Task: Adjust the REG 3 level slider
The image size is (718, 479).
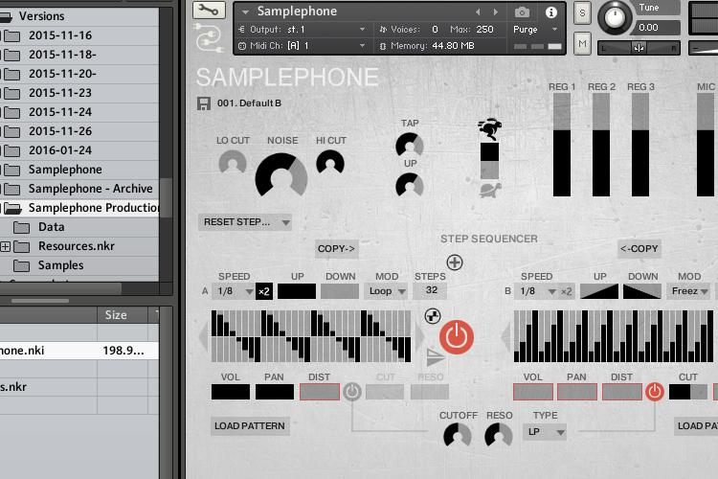Action: [x=640, y=146]
